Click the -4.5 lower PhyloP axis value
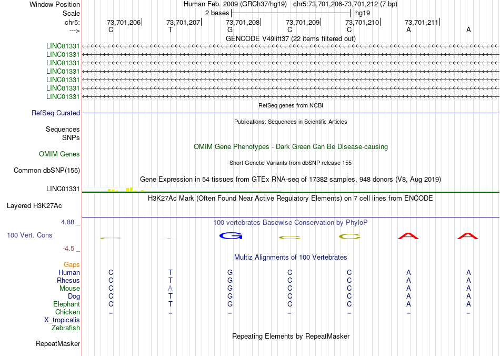This screenshot has height=356, width=500. click(68, 249)
